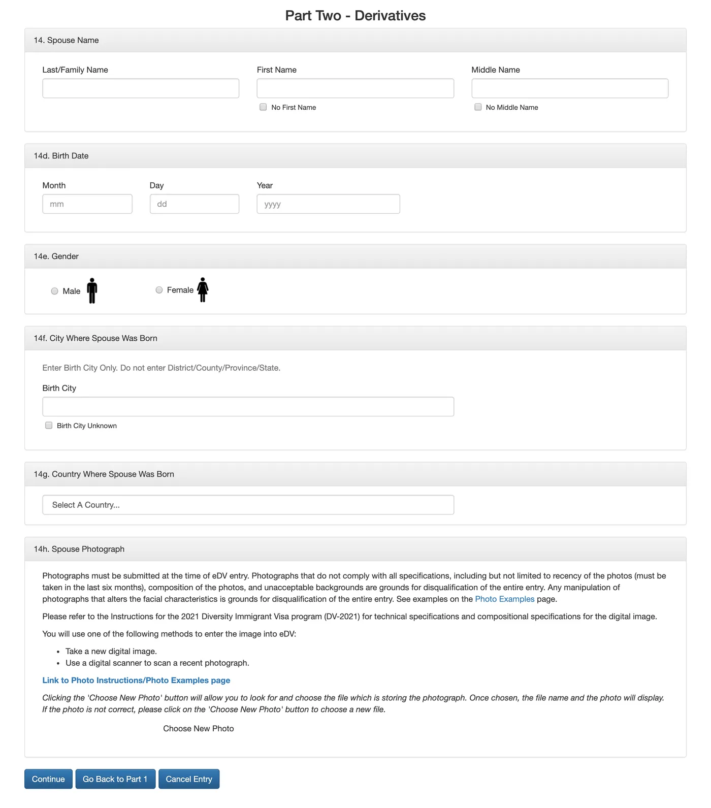This screenshot has height=808, width=711.
Task: Click the birth Year field
Action: [x=328, y=204]
